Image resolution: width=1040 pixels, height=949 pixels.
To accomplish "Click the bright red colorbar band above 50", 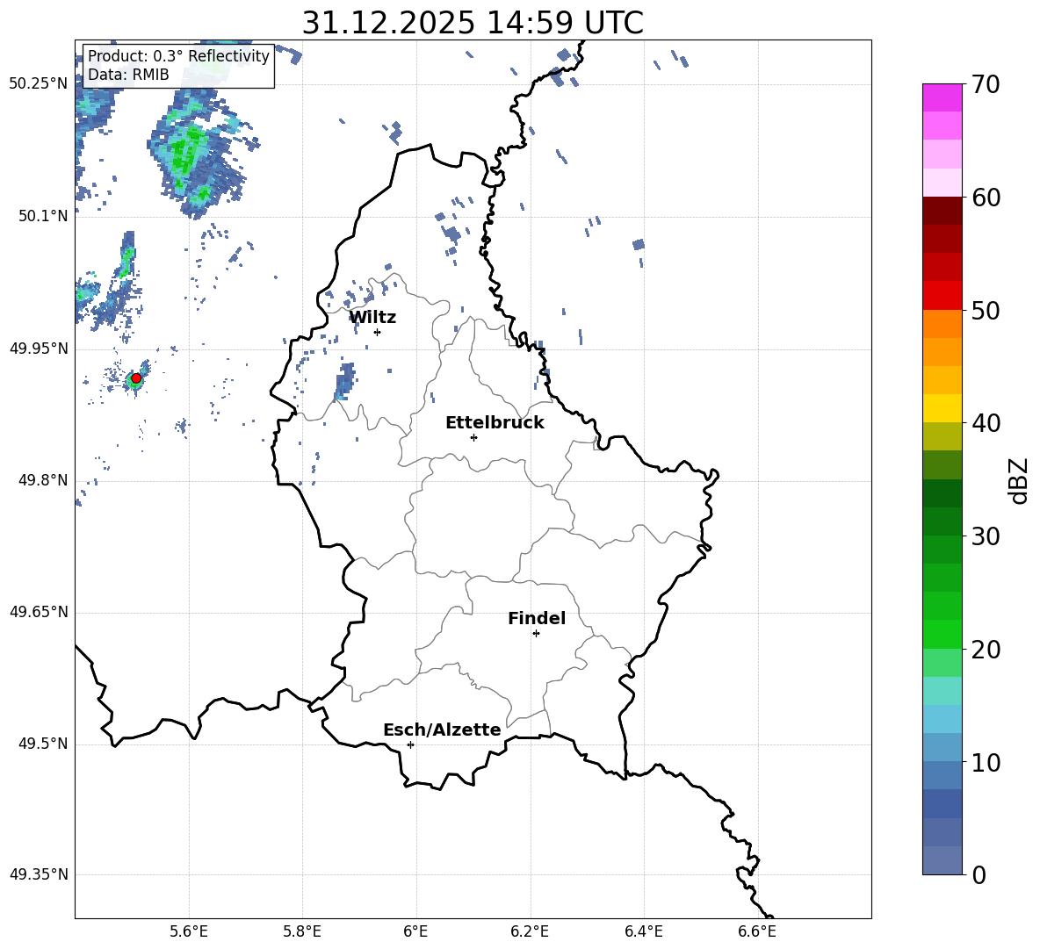I will pyautogui.click(x=942, y=296).
